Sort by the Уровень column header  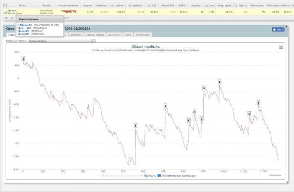[196, 5]
